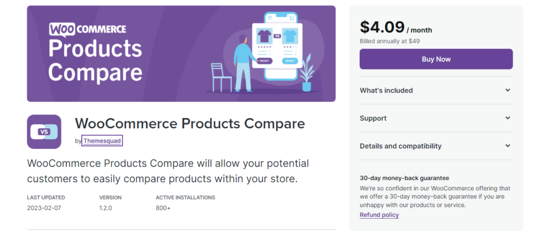Expand the Support section chevron
This screenshot has width=548, height=240.
point(508,118)
